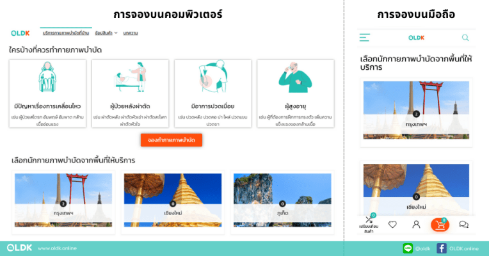Open the chat bubbles icon
Viewport: 489px width, 256px height.
(x=464, y=225)
